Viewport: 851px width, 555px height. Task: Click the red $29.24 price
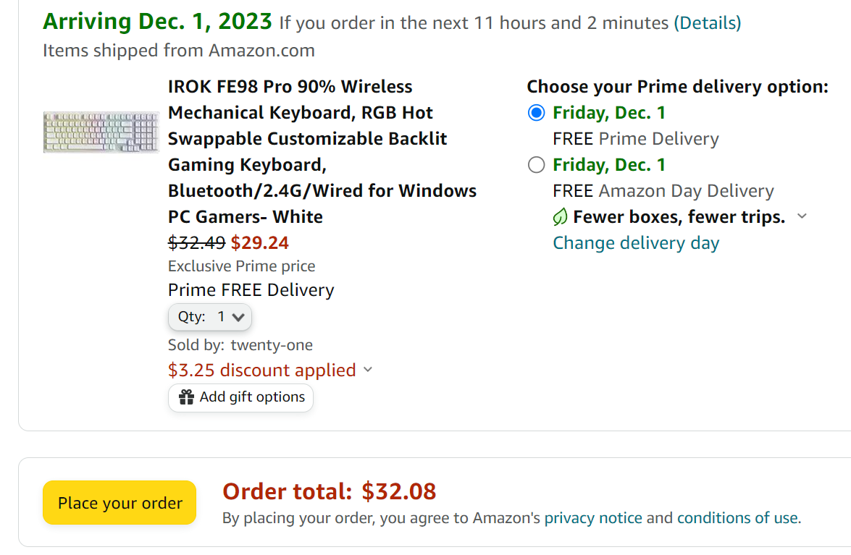pyautogui.click(x=260, y=242)
